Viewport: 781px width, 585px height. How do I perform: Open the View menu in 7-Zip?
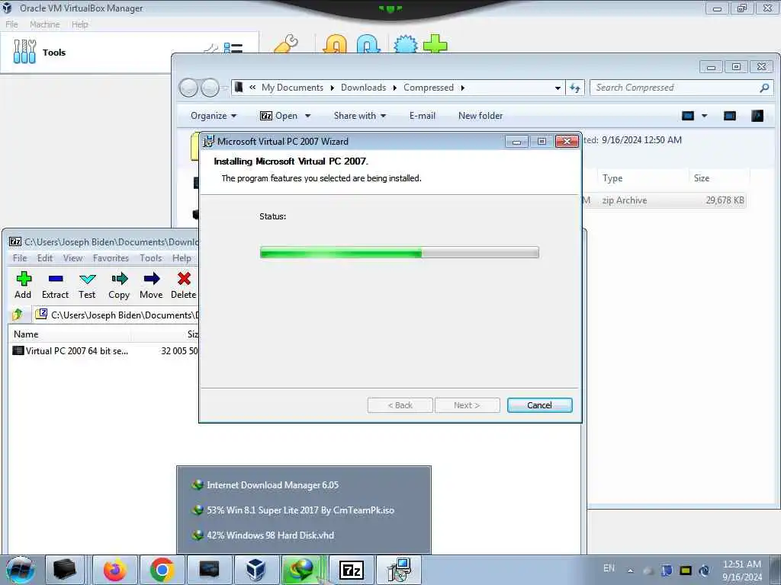pos(72,258)
